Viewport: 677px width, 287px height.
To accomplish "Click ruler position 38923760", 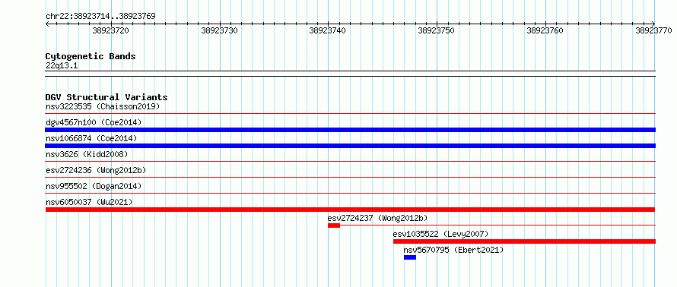I will [545, 30].
